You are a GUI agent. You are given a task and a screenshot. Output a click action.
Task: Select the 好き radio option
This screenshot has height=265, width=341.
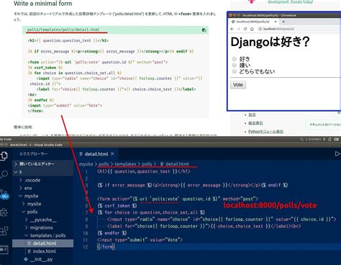tap(235, 59)
